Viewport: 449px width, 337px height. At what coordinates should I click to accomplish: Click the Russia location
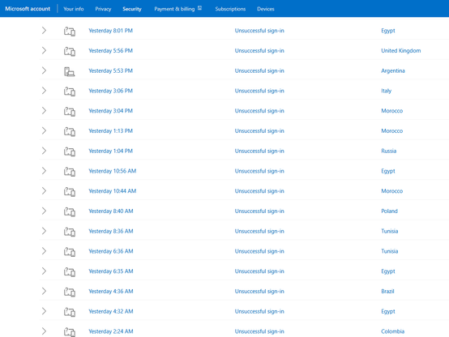click(x=388, y=151)
